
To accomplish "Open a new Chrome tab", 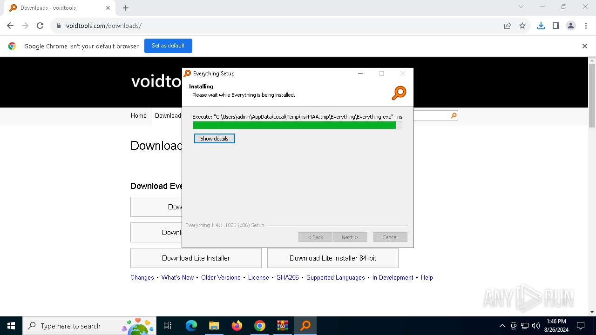I will (126, 8).
